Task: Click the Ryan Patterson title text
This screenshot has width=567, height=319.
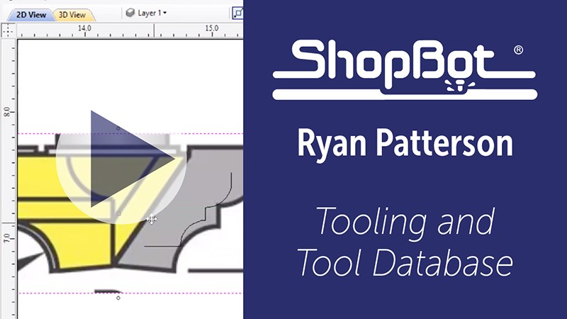Action: [x=405, y=144]
